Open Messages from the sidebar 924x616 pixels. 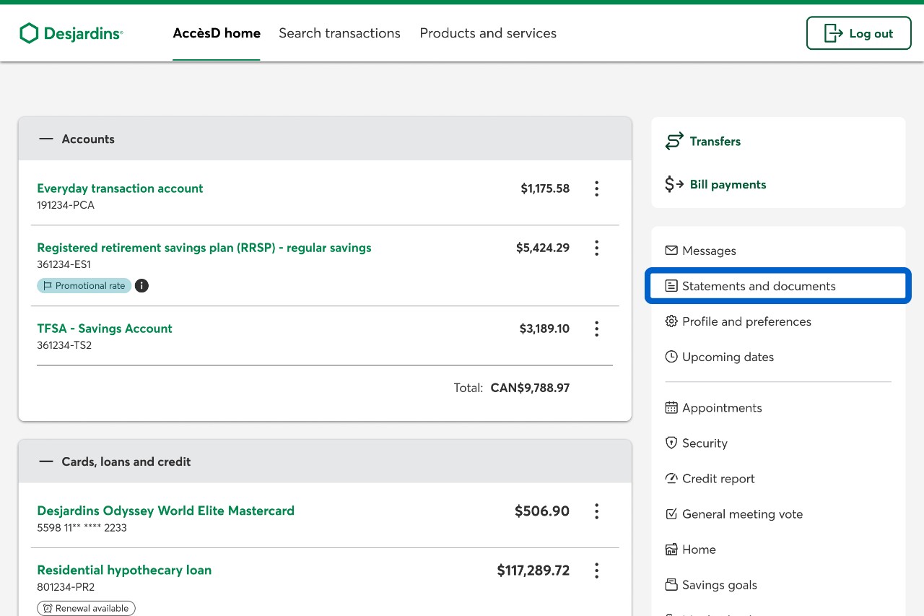point(708,251)
